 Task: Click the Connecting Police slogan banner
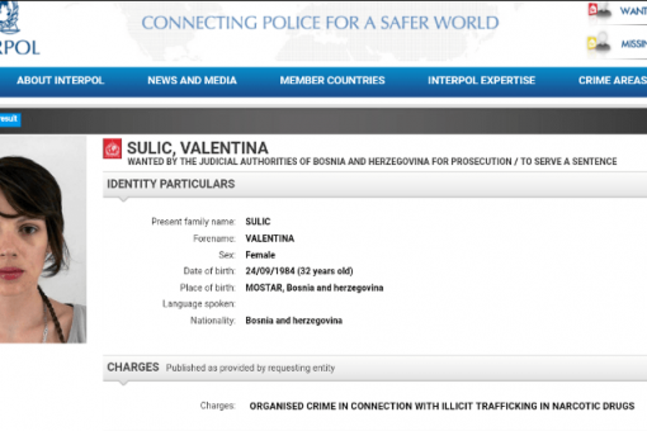click(320, 23)
